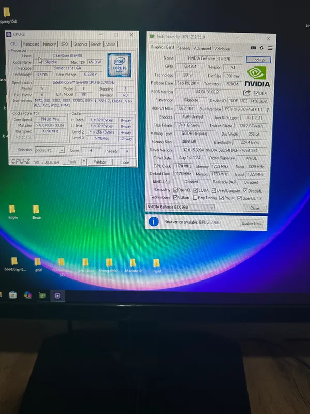Open the apple folder on desktop
This screenshot has width=310, height=414.
point(12,212)
